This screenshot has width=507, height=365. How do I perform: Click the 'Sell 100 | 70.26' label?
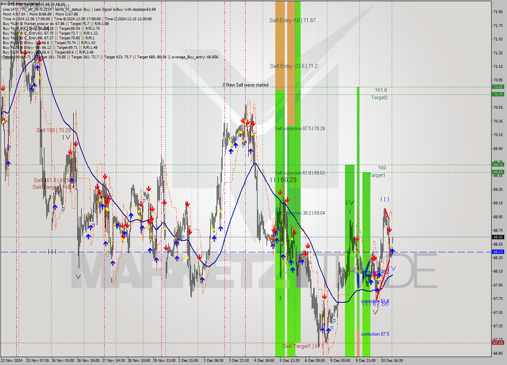tap(53, 130)
